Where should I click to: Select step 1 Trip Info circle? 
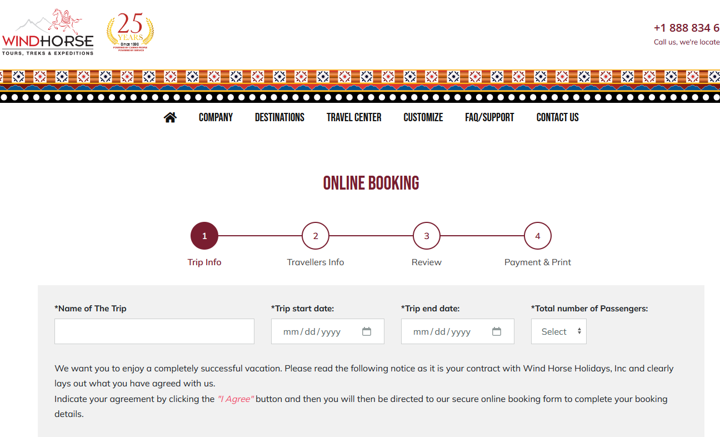pyautogui.click(x=204, y=236)
